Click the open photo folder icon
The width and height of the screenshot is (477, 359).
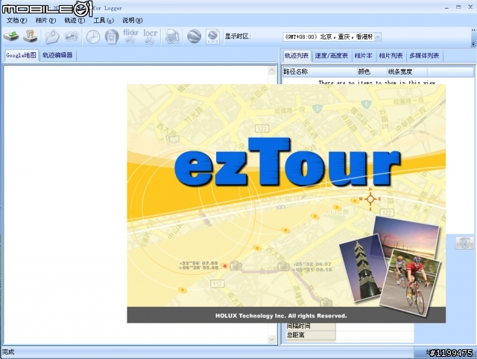tap(52, 36)
